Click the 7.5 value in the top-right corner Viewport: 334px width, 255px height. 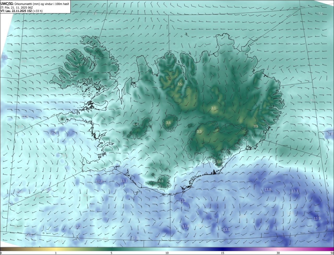click(320, 14)
